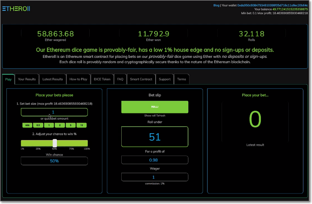312x204 pixels.
Task: Select the 5 quickbet button
Action: [x=71, y=125]
